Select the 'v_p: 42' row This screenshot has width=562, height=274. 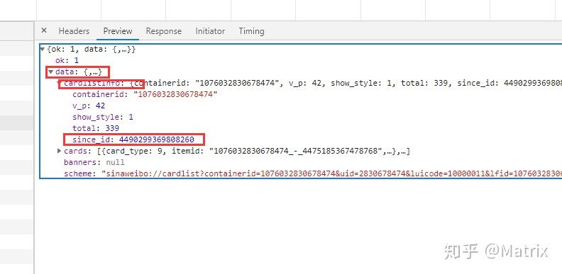89,106
